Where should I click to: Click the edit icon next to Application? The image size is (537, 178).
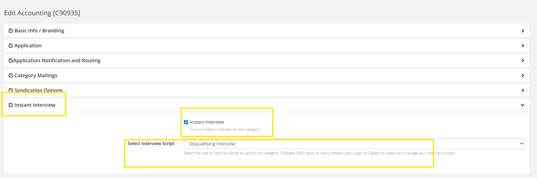11,45
